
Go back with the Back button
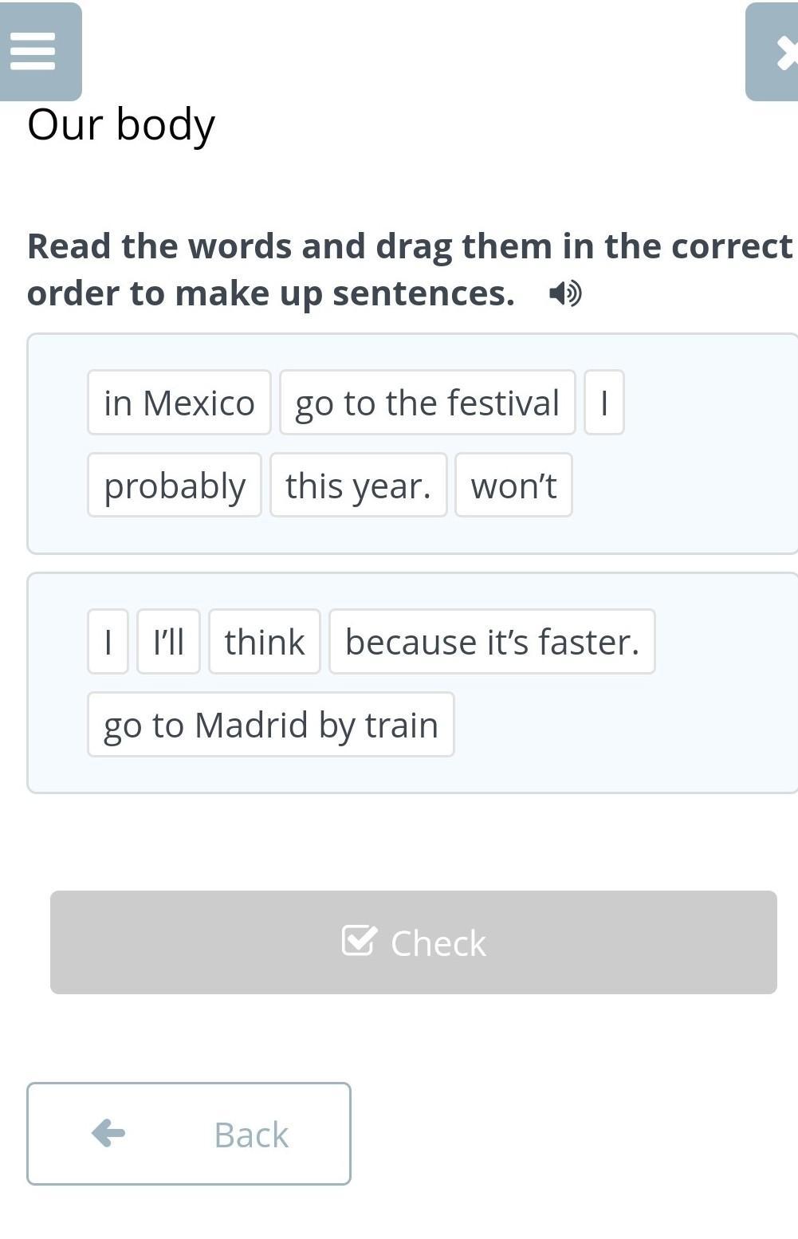tap(189, 1134)
